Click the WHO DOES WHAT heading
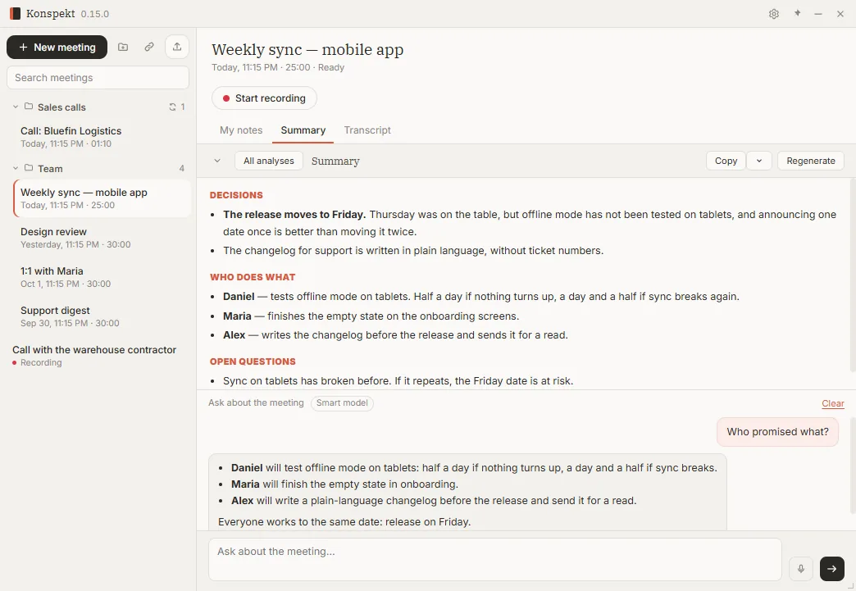The image size is (856, 591). pos(253,277)
